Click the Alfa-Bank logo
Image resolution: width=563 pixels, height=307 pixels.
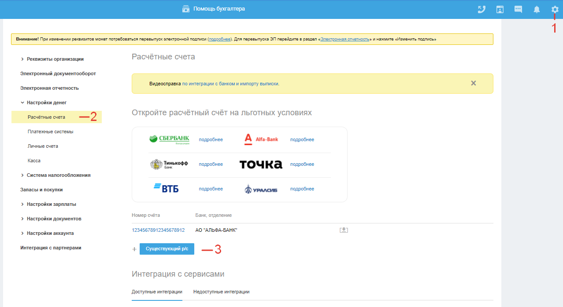tap(261, 139)
